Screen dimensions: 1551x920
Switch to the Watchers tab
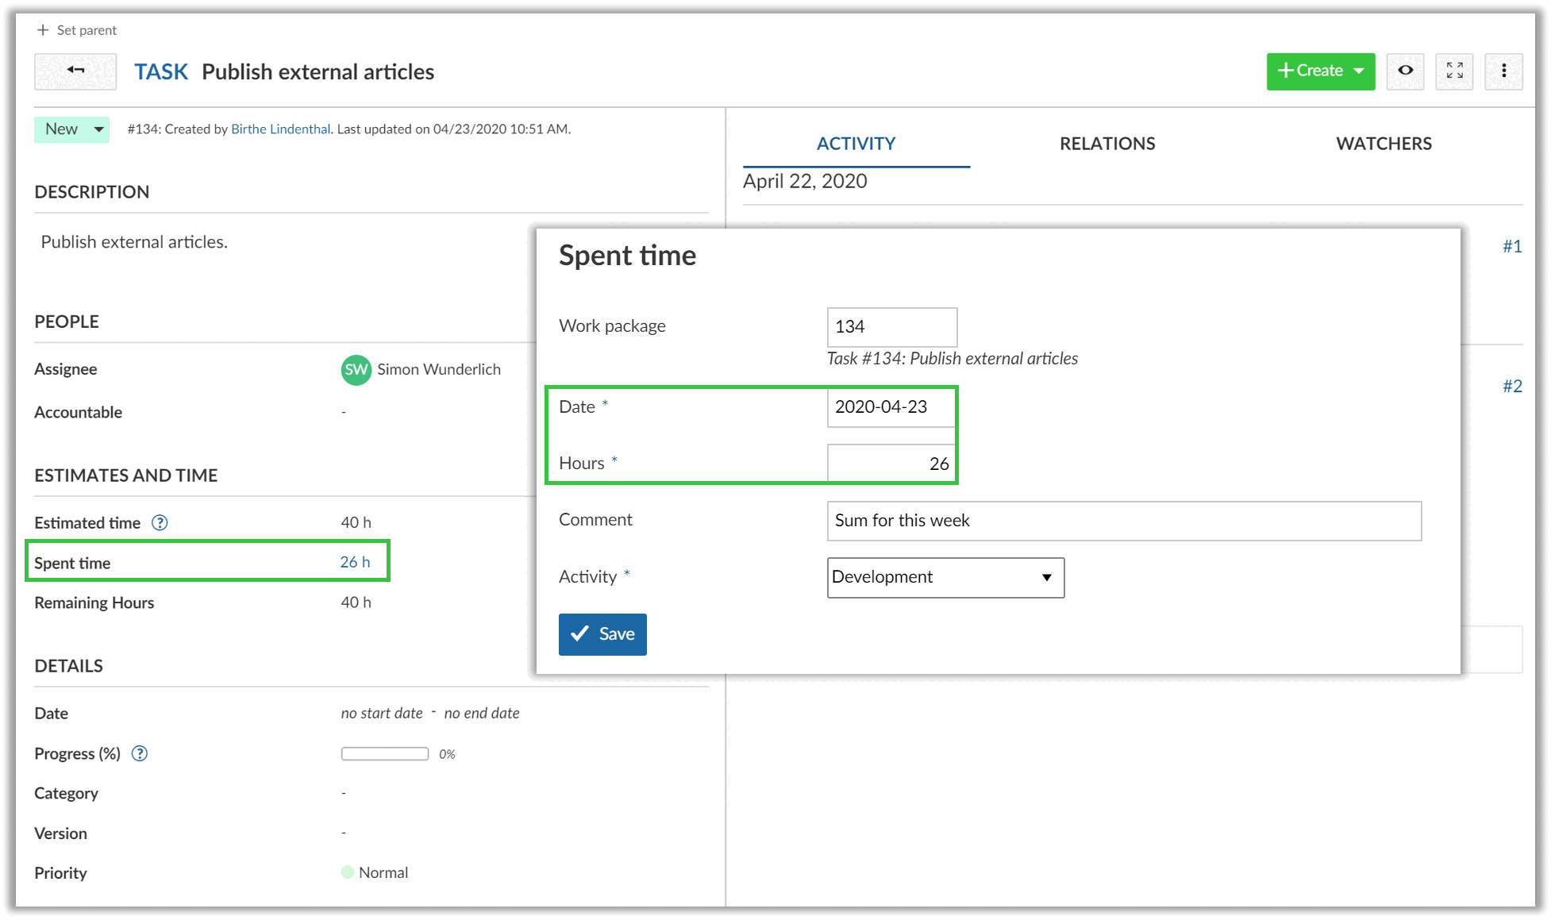point(1384,144)
